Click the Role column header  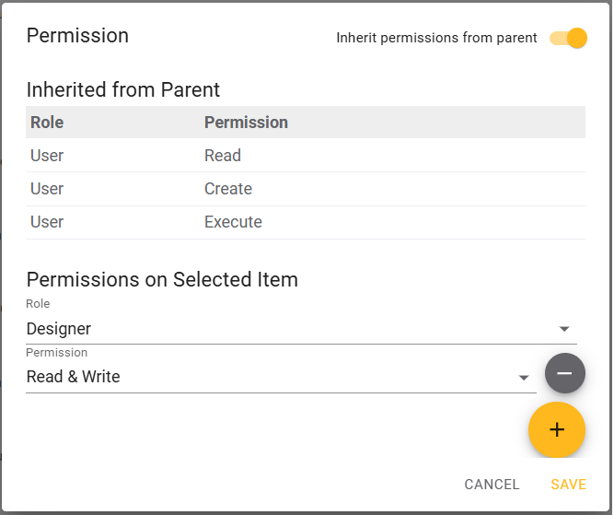pyautogui.click(x=47, y=123)
